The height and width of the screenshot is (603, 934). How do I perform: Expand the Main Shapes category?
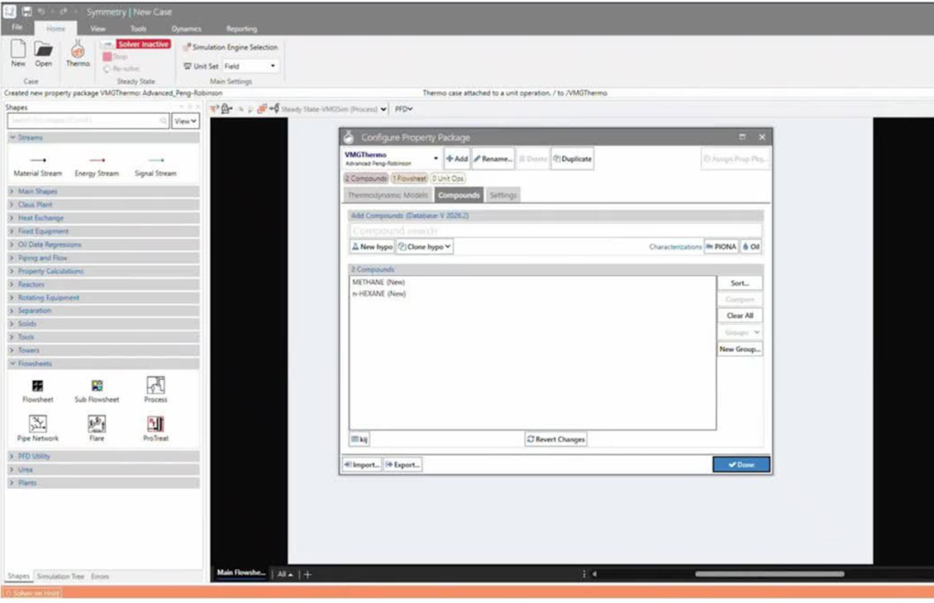(x=103, y=191)
